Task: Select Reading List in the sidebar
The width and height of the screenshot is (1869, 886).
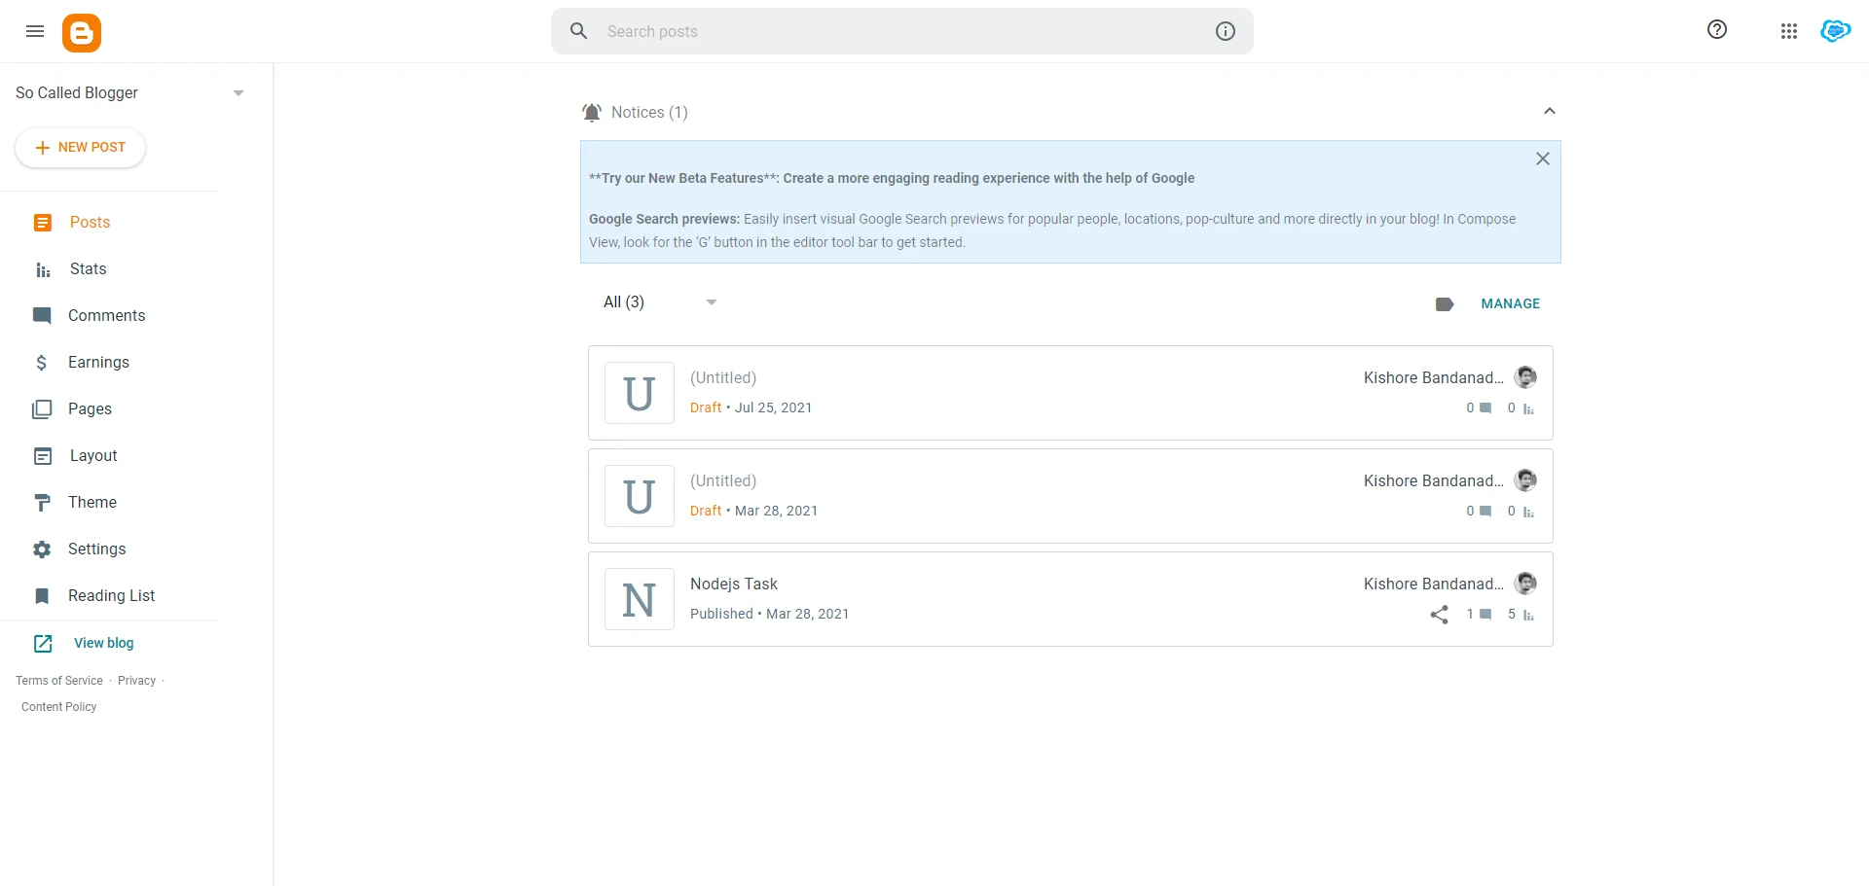Action: click(x=111, y=595)
